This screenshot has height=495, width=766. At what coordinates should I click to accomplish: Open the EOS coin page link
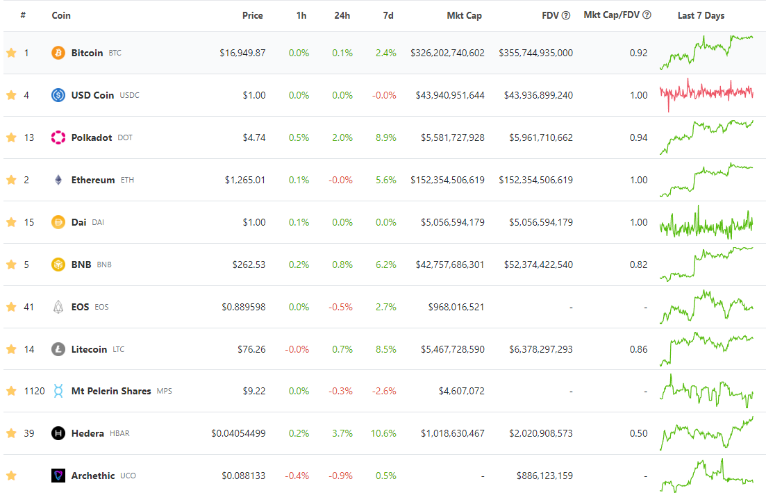coord(80,307)
